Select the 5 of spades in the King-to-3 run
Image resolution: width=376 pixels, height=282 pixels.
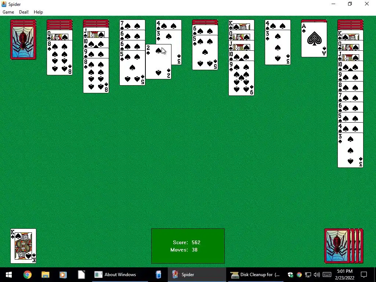point(350,118)
